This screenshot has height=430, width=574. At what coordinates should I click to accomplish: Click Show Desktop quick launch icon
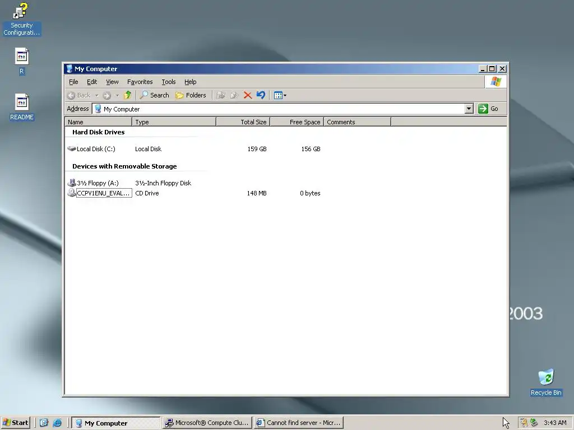[x=44, y=423]
